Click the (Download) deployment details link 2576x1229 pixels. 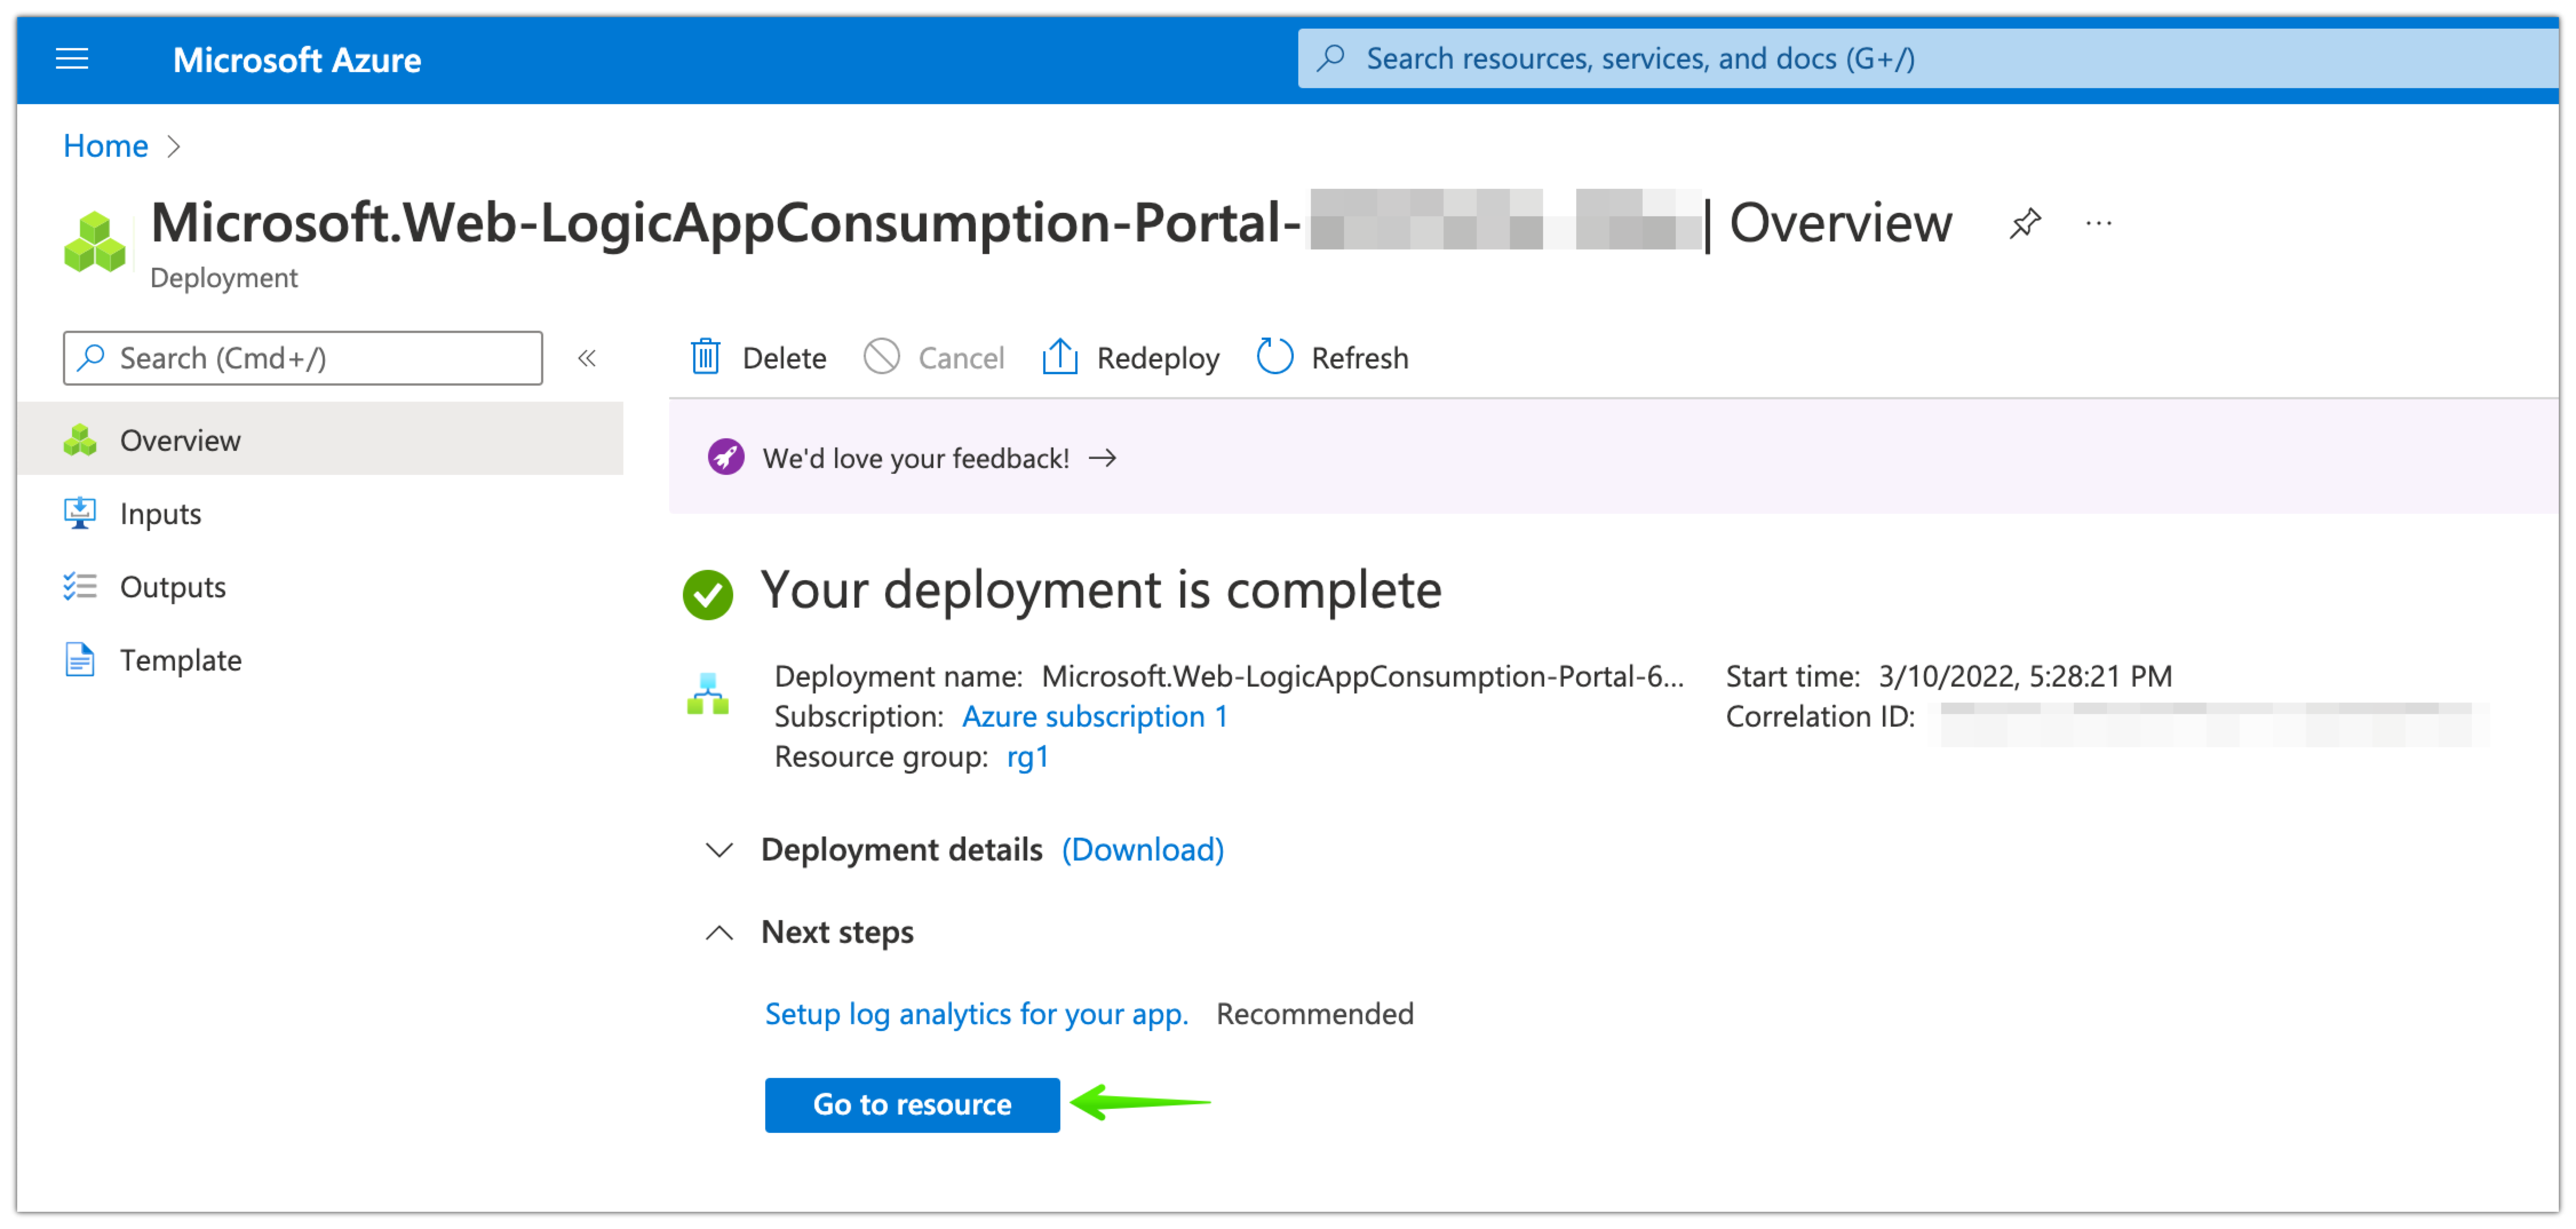pyautogui.click(x=1143, y=850)
